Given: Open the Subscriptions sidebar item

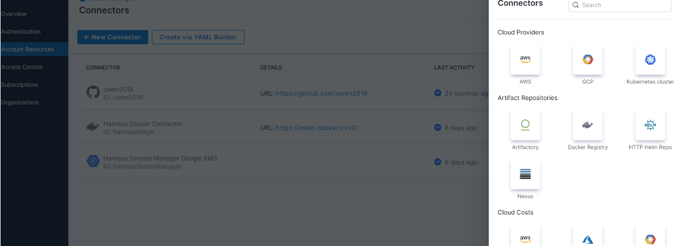Looking at the screenshot, I should [x=19, y=85].
